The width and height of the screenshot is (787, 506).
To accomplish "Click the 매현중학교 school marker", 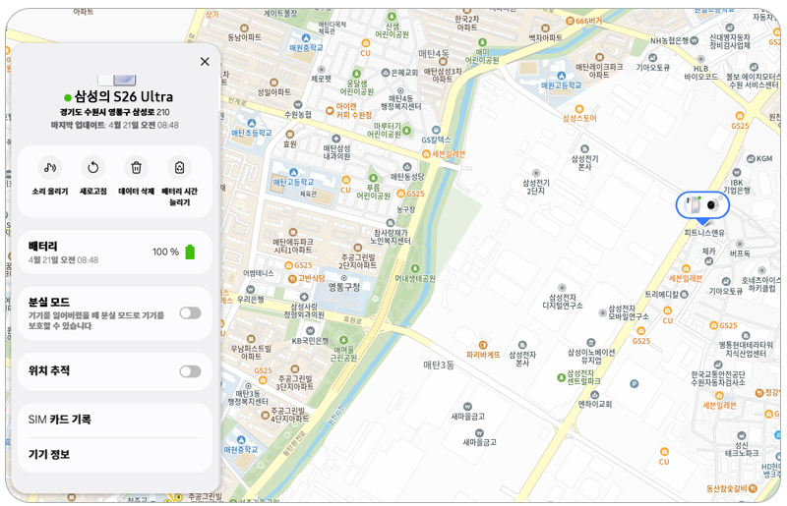I will pyautogui.click(x=241, y=440).
